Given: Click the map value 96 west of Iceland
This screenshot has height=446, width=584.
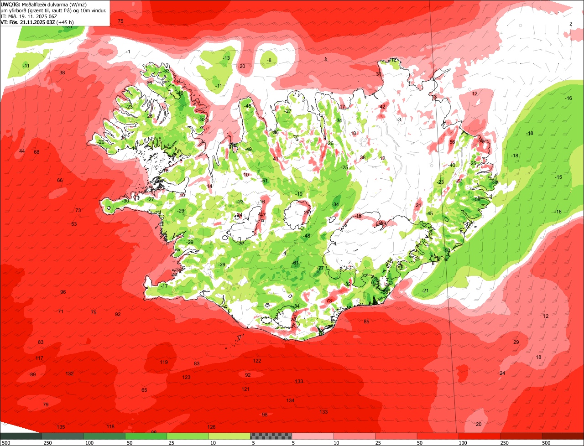Looking at the screenshot, I should coord(63,292).
